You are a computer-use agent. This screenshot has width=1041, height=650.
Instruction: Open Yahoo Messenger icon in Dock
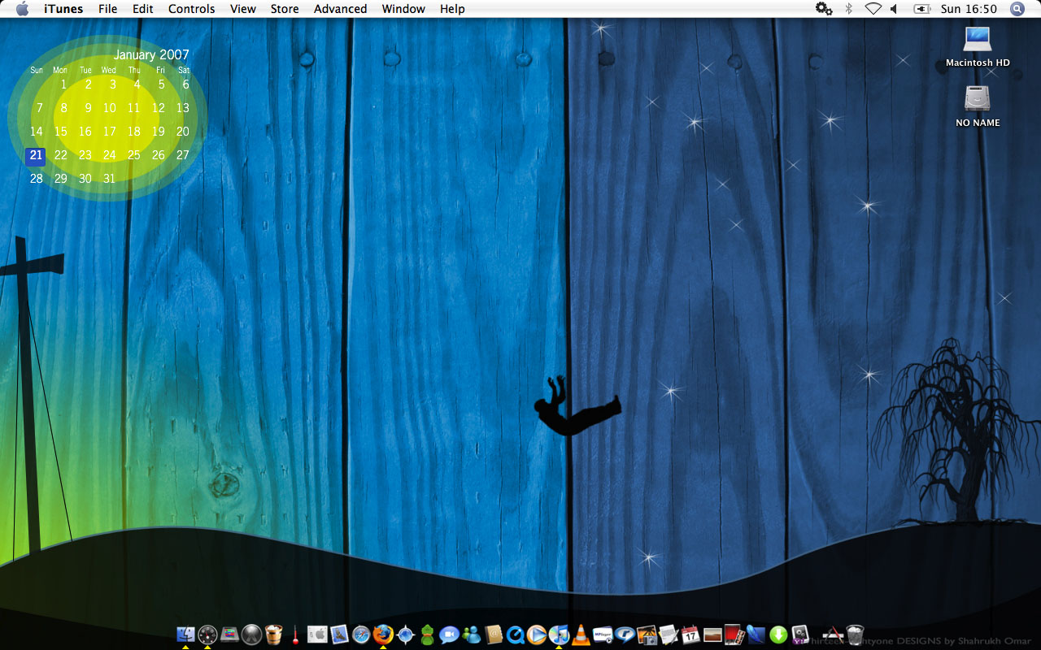point(800,635)
